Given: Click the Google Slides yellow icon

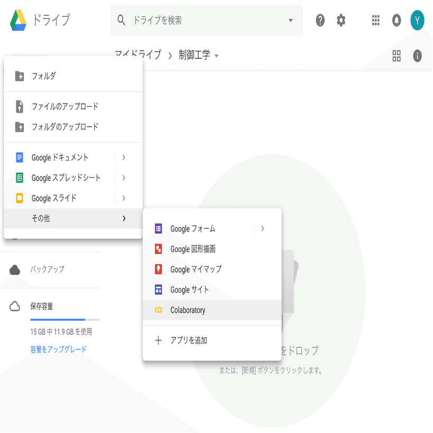Looking at the screenshot, I should pos(20,198).
